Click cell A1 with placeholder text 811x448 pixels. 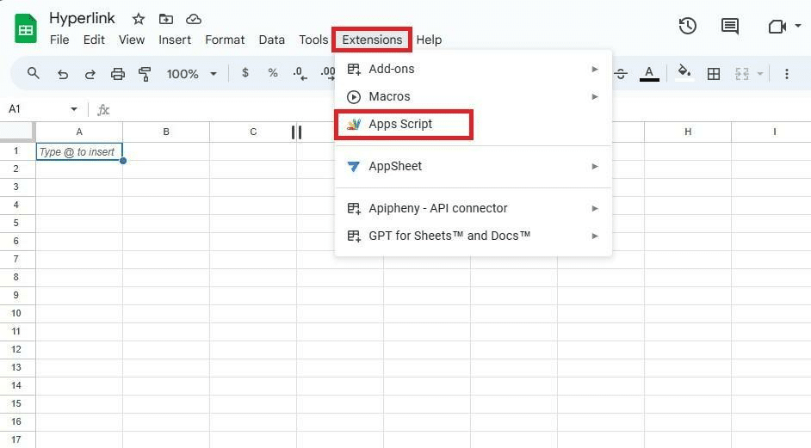[79, 151]
